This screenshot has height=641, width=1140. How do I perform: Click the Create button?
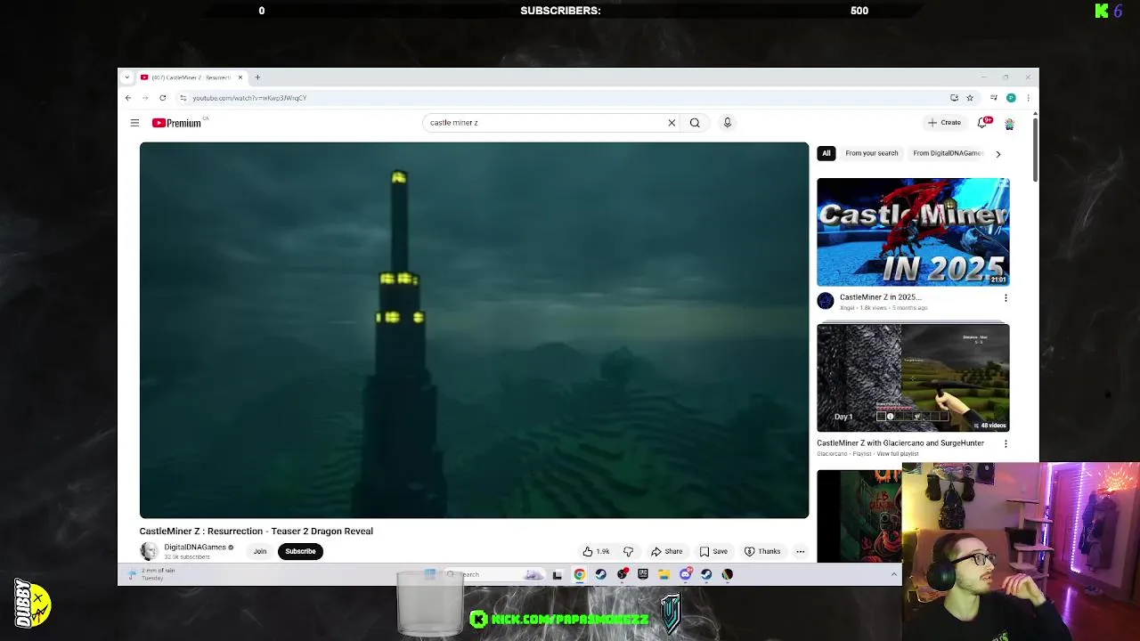pyautogui.click(x=944, y=123)
